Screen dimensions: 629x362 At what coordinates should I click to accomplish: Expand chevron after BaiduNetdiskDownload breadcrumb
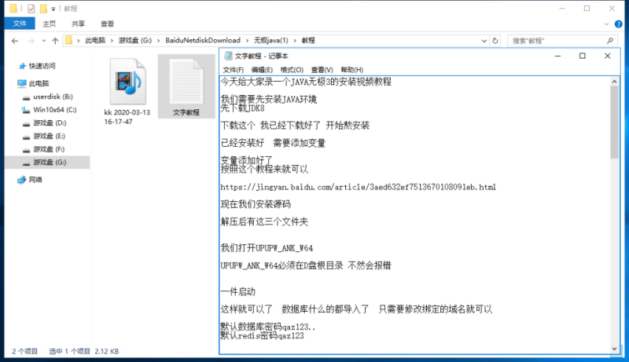tap(247, 41)
